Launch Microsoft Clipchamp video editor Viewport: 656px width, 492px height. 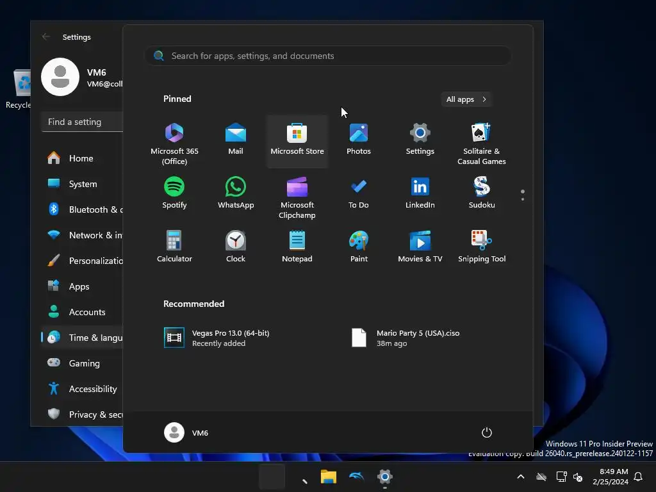pyautogui.click(x=297, y=197)
